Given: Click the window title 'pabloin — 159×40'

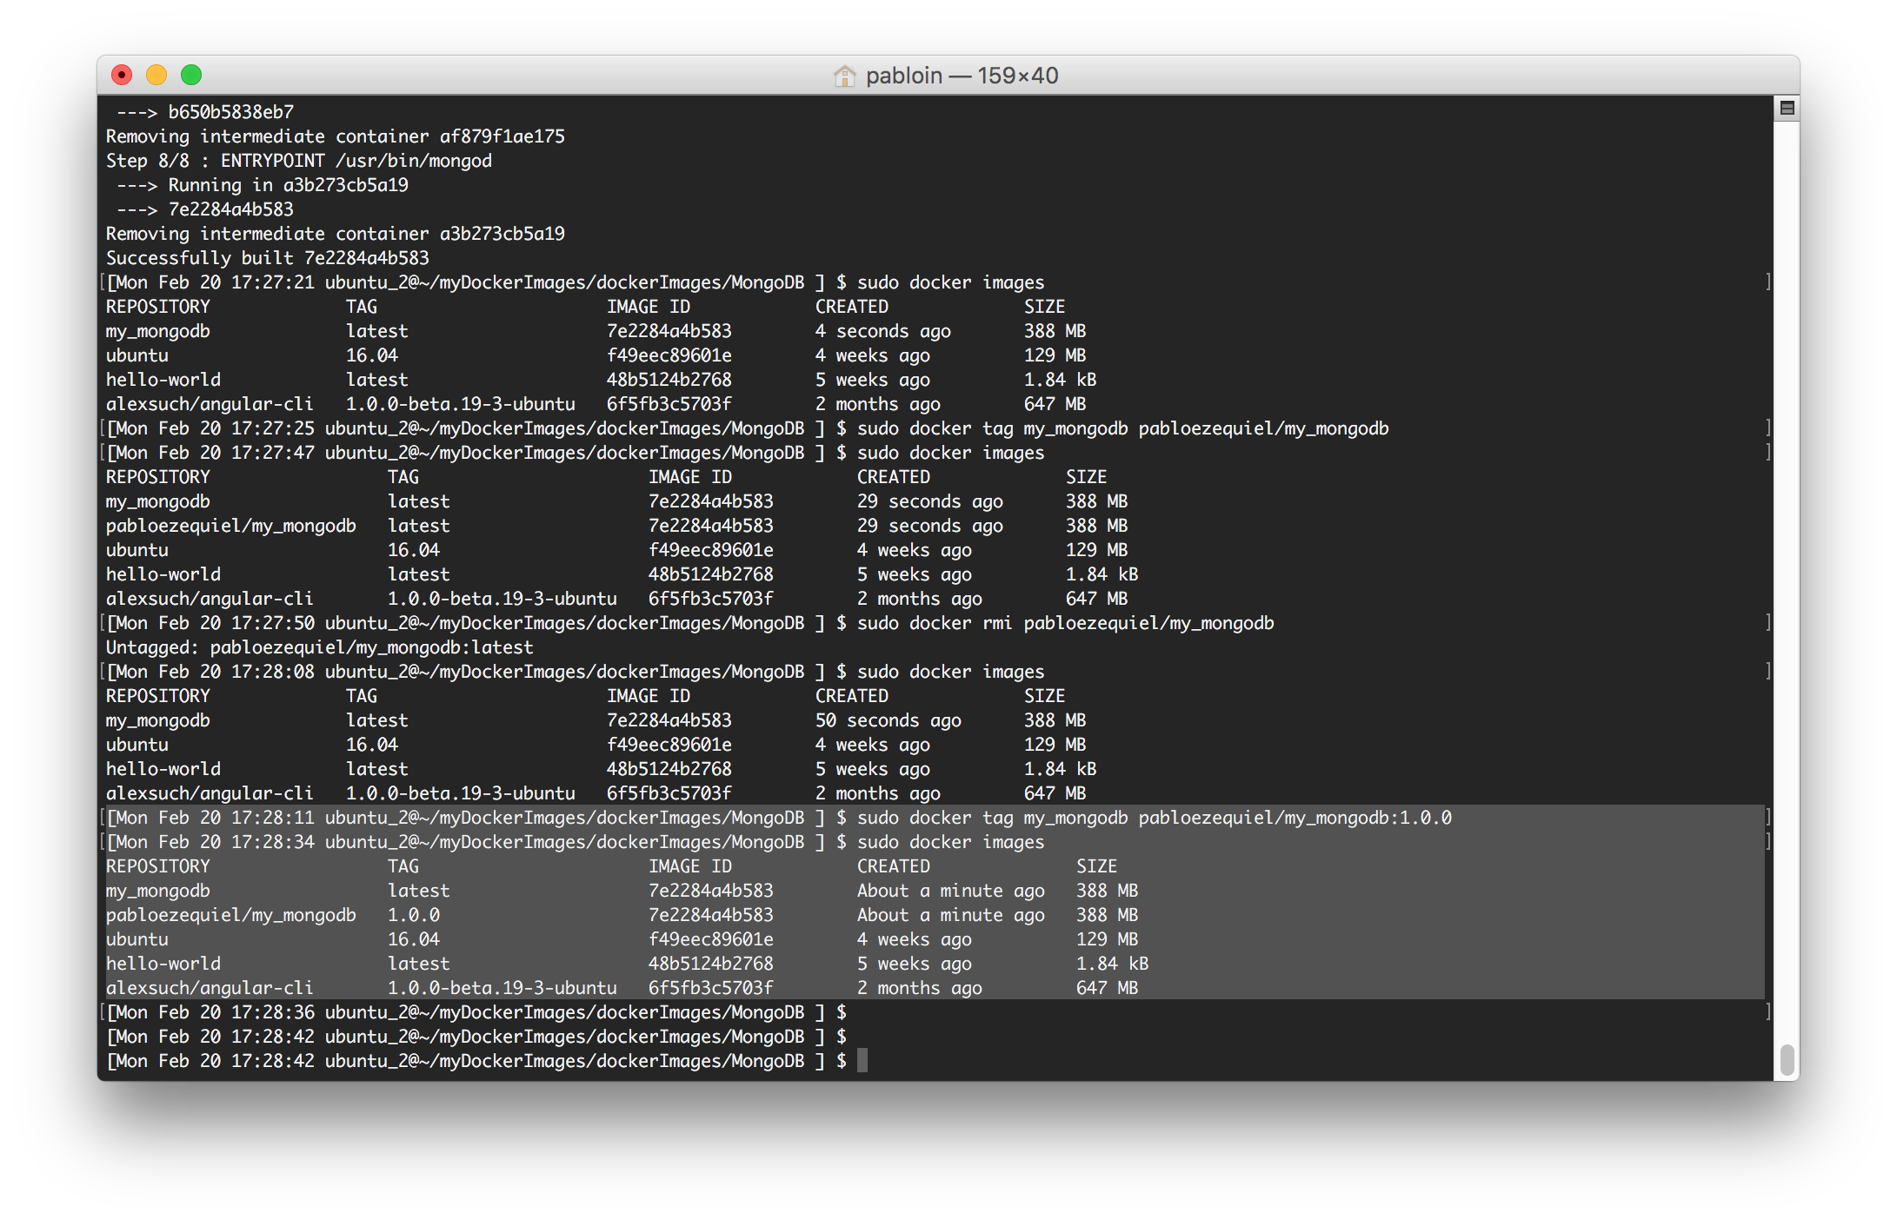Looking at the screenshot, I should [x=962, y=76].
